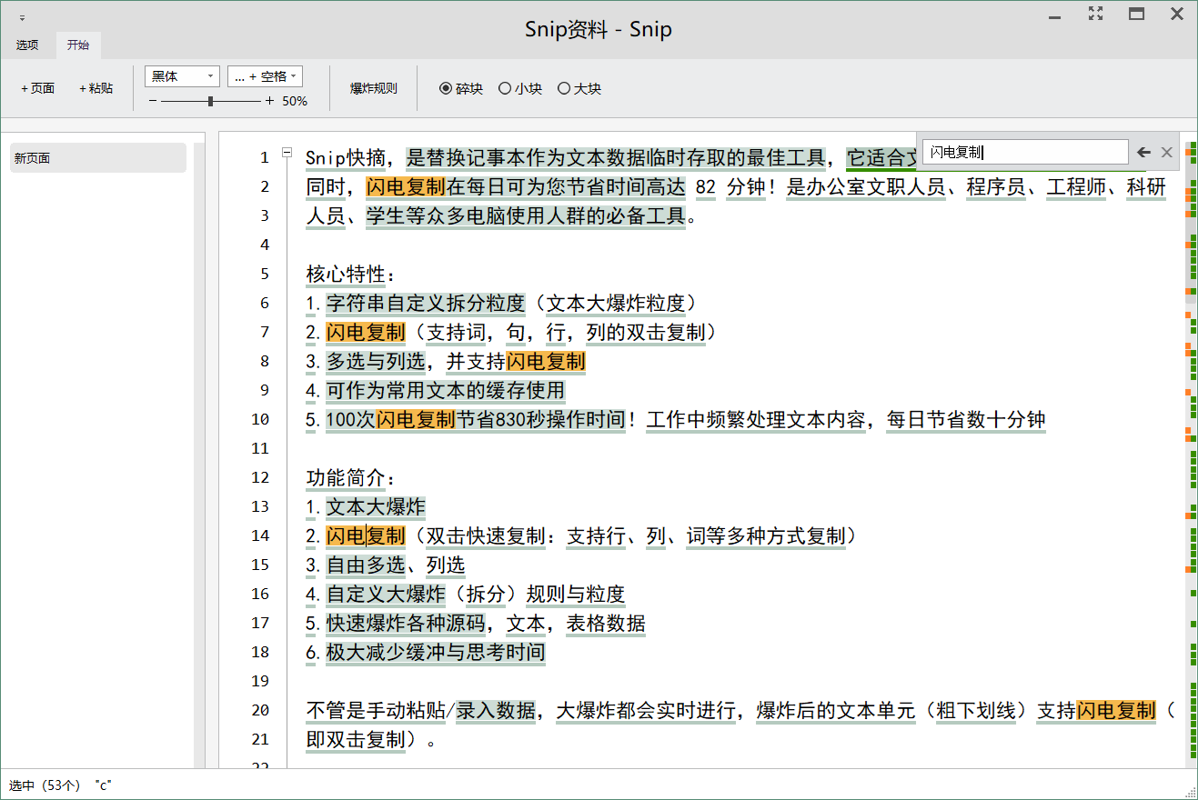This screenshot has height=800, width=1198.
Task: Click the previous search result arrow
Action: 1144,153
